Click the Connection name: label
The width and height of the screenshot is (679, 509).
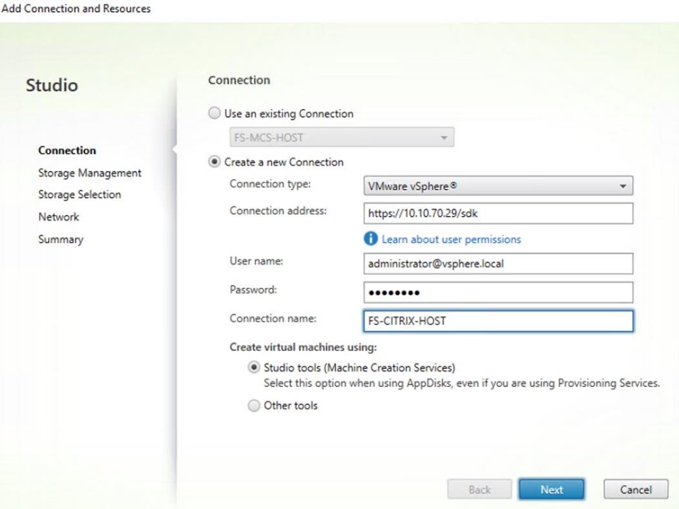(x=273, y=318)
